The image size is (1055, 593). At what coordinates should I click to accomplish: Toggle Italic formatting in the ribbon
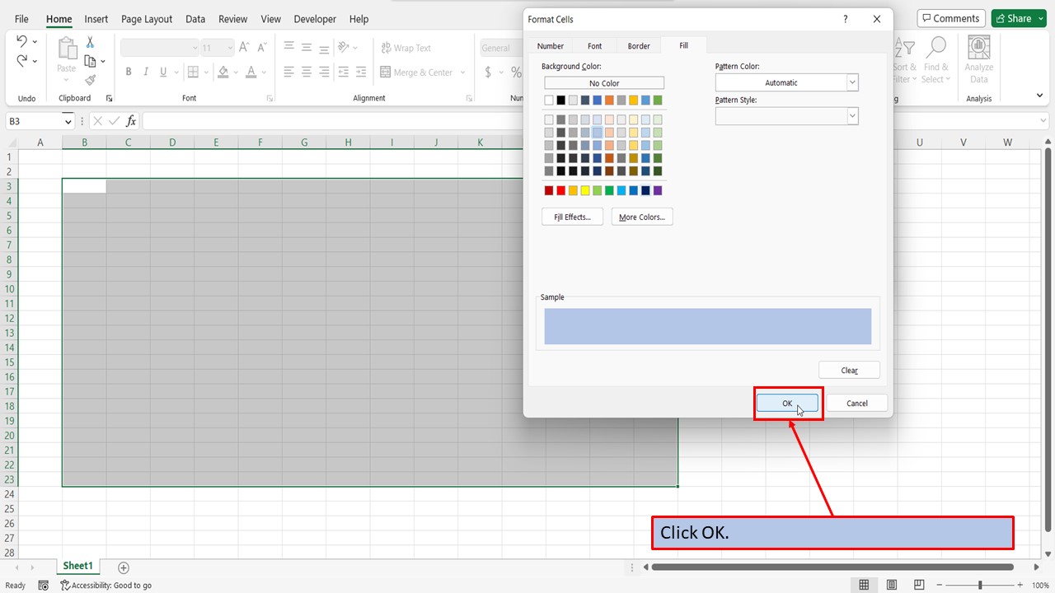point(147,72)
